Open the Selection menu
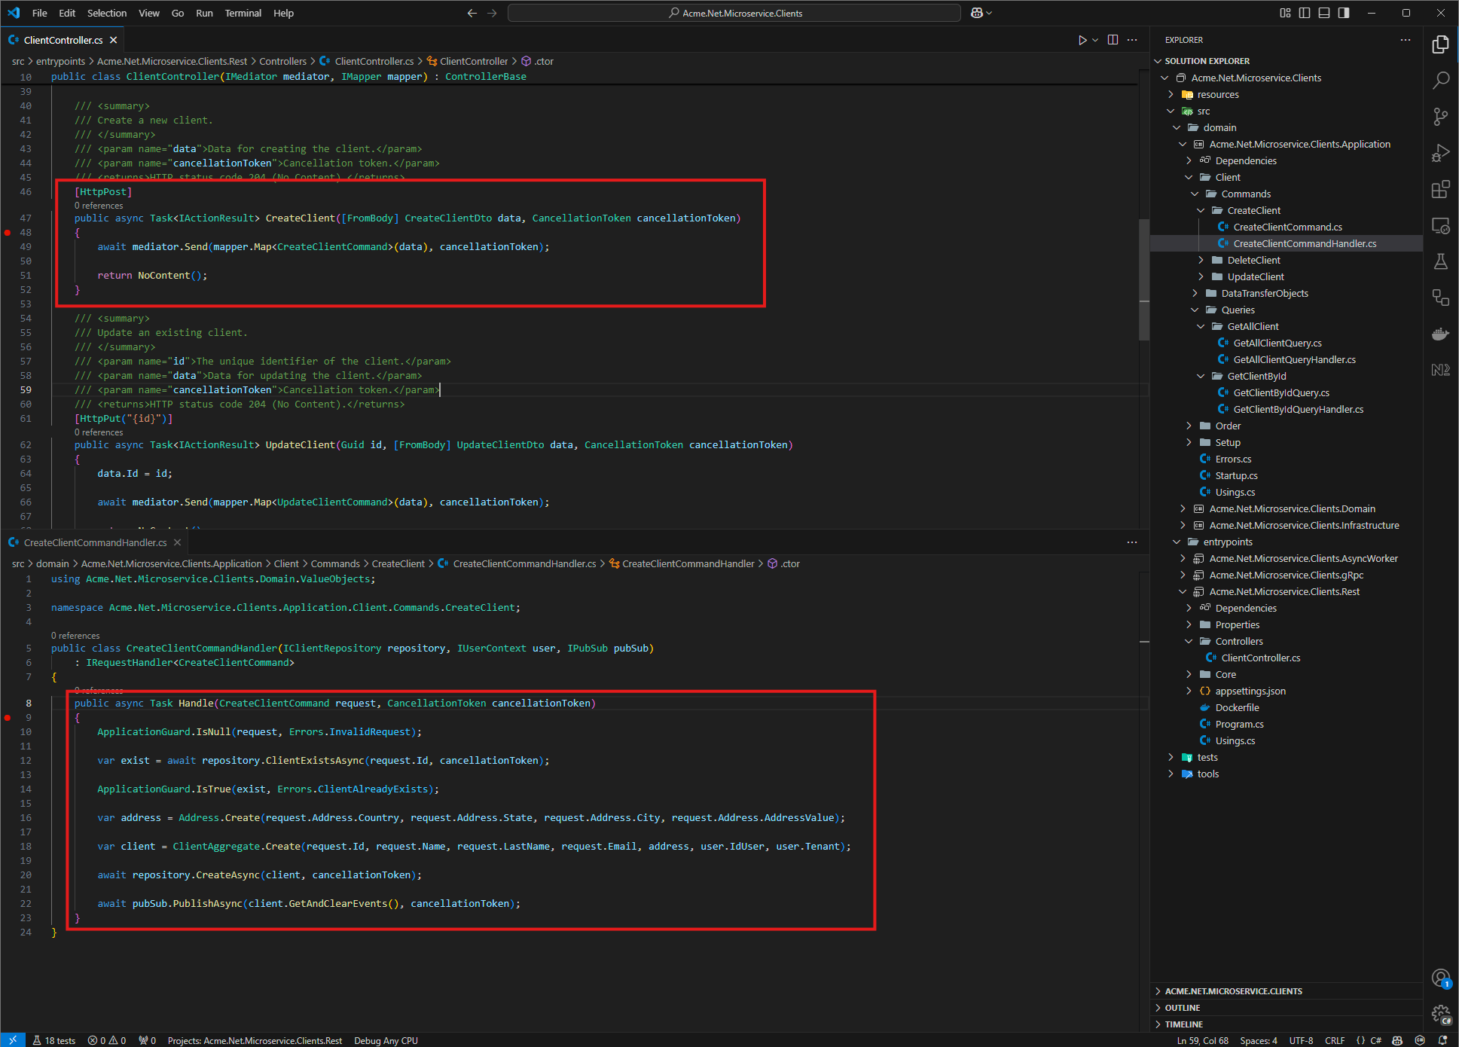This screenshot has width=1459, height=1047. click(x=107, y=13)
